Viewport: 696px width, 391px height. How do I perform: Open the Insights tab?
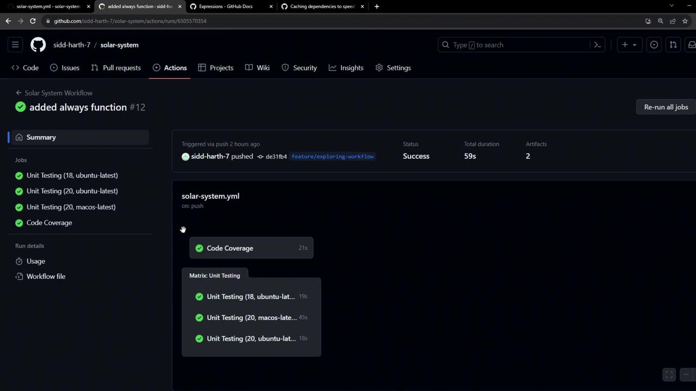(346, 68)
